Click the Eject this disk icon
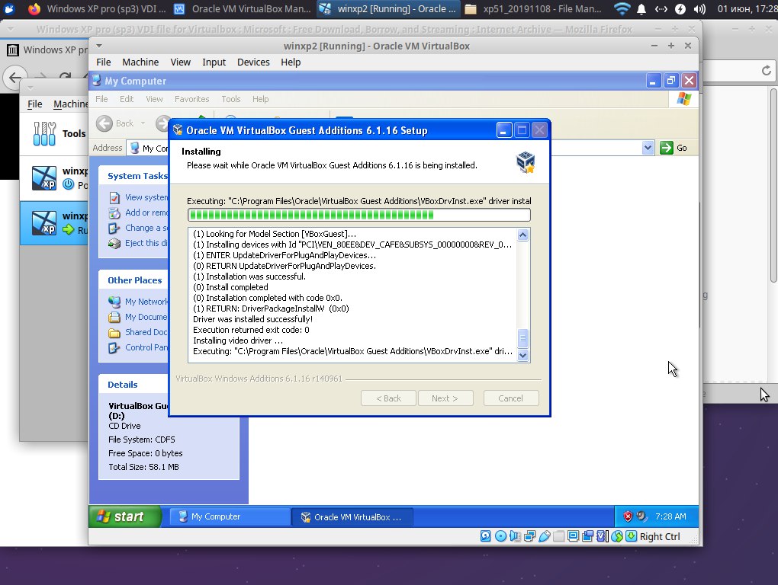The height and width of the screenshot is (585, 778). (x=114, y=243)
